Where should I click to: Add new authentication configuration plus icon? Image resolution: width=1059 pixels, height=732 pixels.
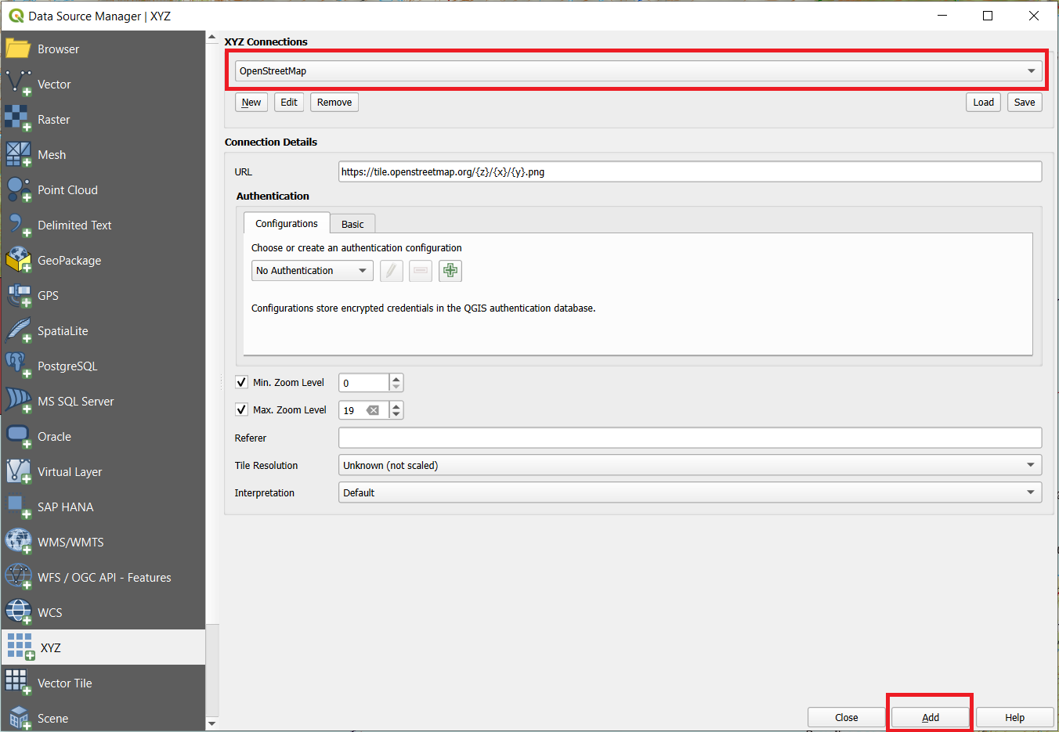[450, 271]
